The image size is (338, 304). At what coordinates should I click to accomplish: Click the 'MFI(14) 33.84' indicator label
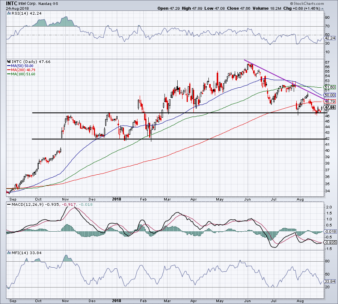(x=27, y=253)
